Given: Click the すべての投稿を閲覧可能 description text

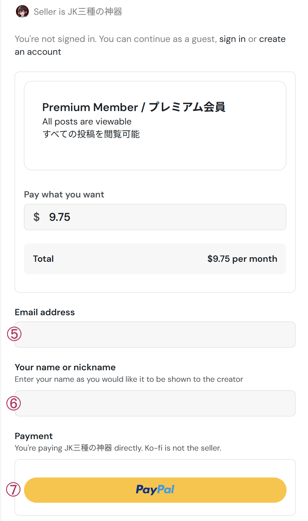Looking at the screenshot, I should 91,134.
